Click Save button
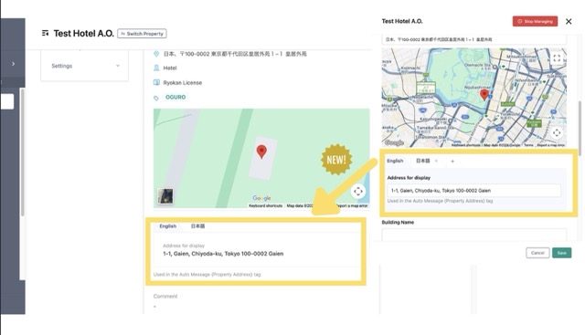585x335 pixels. (x=562, y=253)
